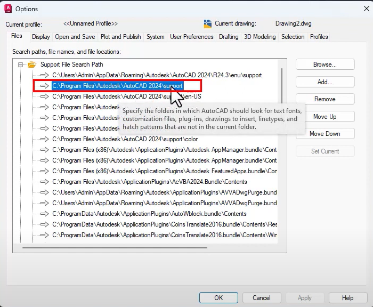Open the Display tab
The height and width of the screenshot is (307, 373).
(41, 37)
